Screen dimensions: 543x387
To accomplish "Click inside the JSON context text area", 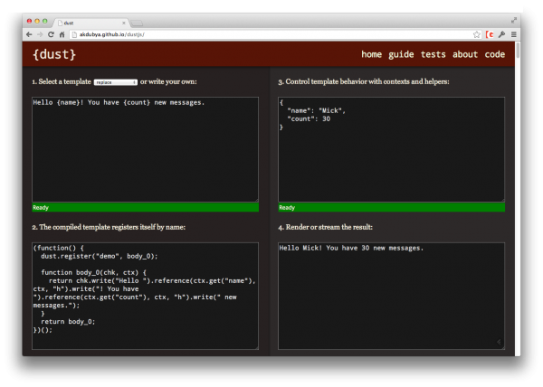I will coord(391,149).
